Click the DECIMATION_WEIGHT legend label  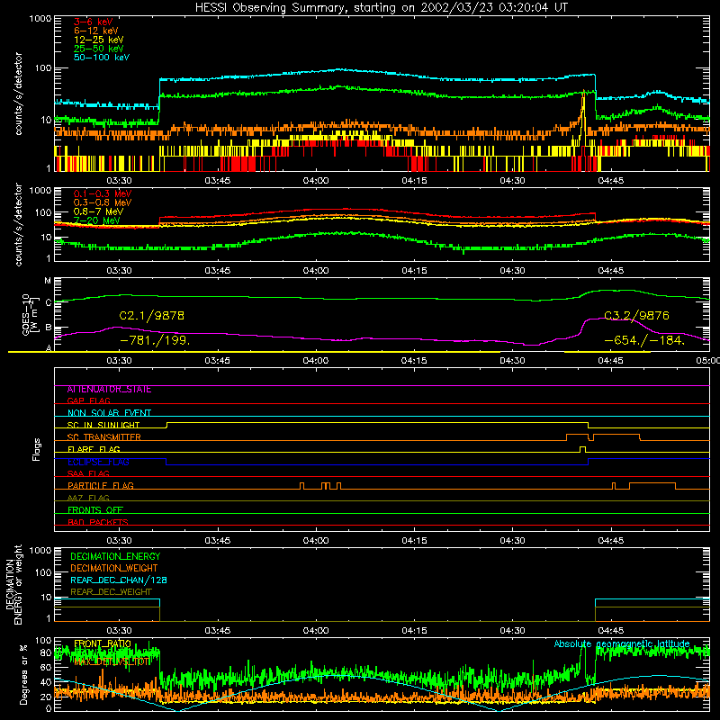click(x=114, y=569)
